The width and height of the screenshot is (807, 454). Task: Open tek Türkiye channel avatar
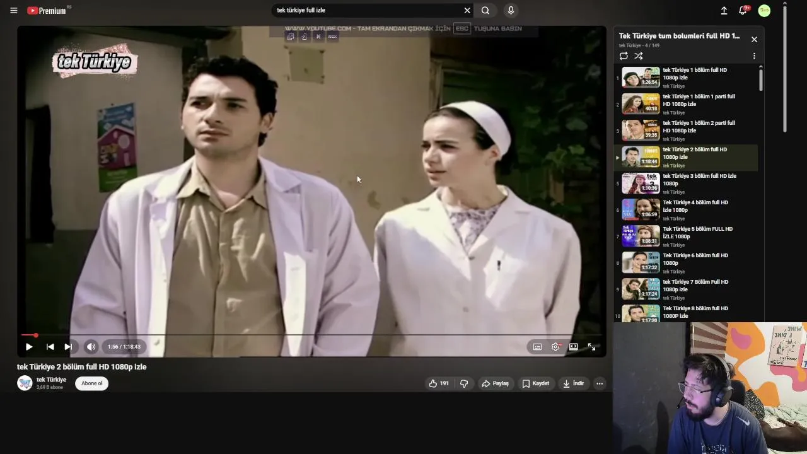click(25, 383)
